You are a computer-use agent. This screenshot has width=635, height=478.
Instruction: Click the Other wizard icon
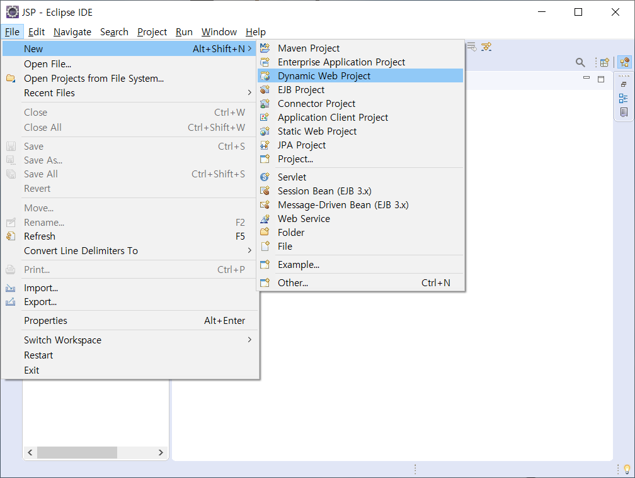pyautogui.click(x=265, y=282)
